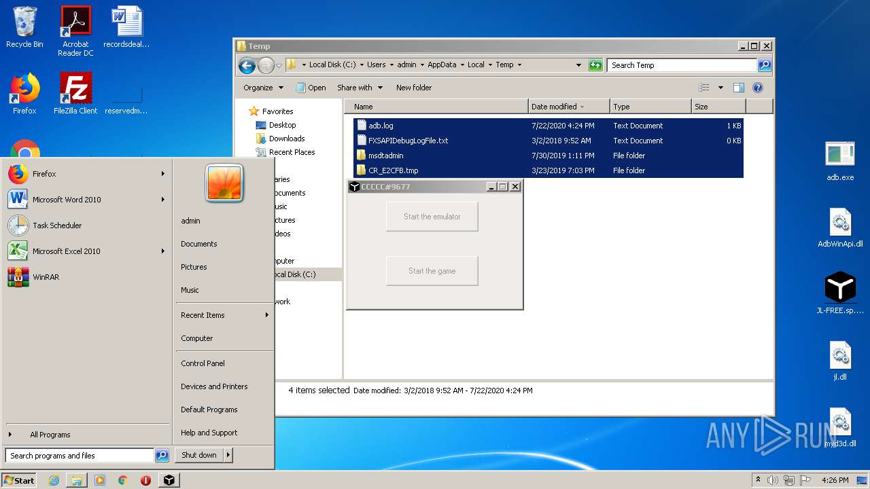Image resolution: width=870 pixels, height=489 pixels.
Task: Open Acrobat Reader DC desktop icon
Action: point(75,31)
